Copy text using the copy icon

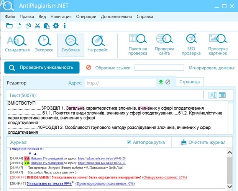point(28,26)
